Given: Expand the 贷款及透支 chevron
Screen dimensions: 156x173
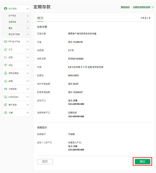Looking at the screenshot, I should point(28,73).
